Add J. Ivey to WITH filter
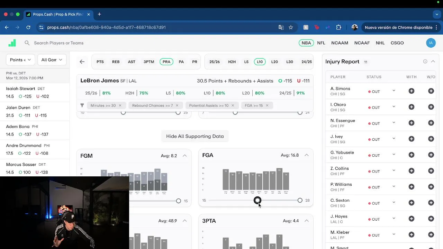This screenshot has height=249, width=443. pyautogui.click(x=412, y=139)
